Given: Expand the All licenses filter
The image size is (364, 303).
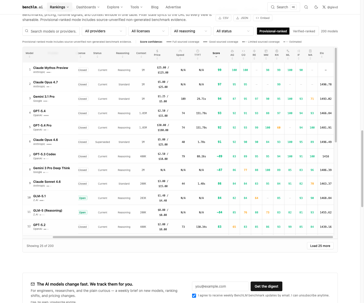Looking at the screenshot, I should [x=148, y=31].
